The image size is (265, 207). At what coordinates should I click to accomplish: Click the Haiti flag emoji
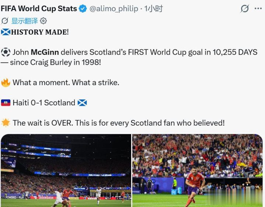point(6,103)
